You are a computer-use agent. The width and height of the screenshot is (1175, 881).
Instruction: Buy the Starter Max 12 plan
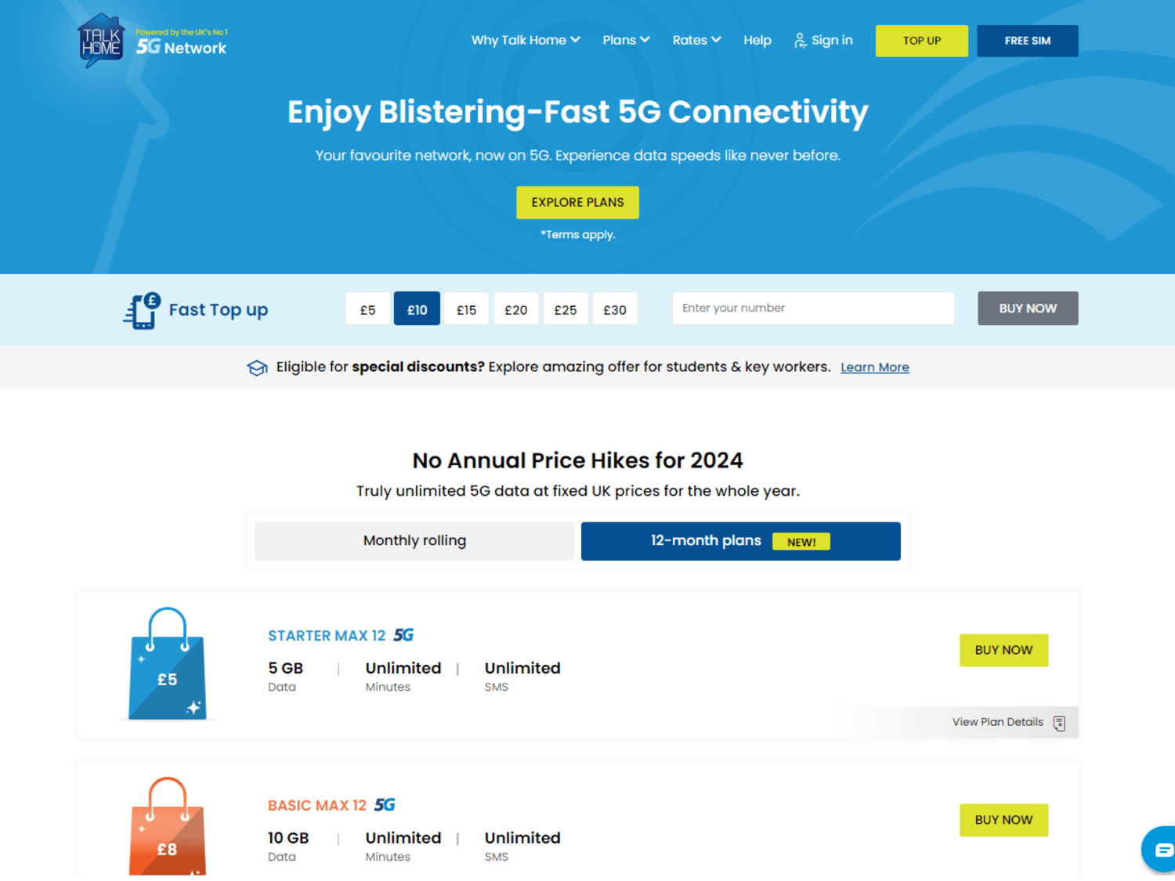1003,650
